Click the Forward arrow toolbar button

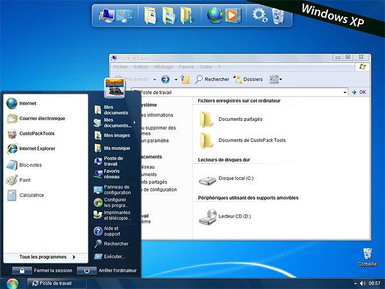click(x=166, y=79)
